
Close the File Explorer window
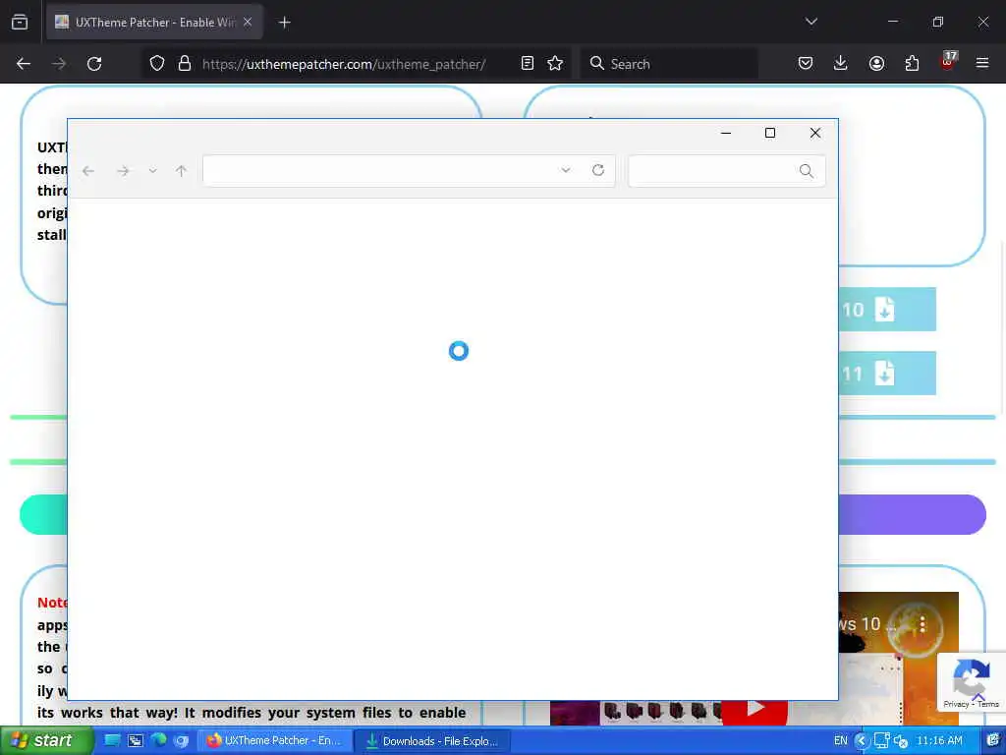tap(814, 133)
